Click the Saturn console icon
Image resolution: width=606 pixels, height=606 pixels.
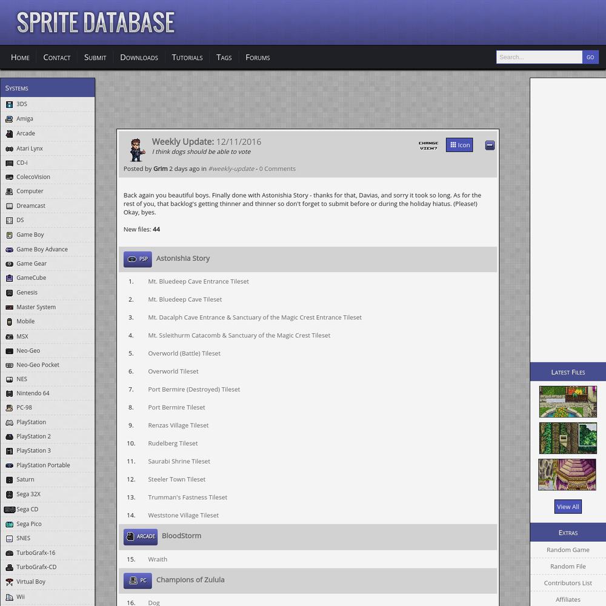pyautogui.click(x=9, y=480)
